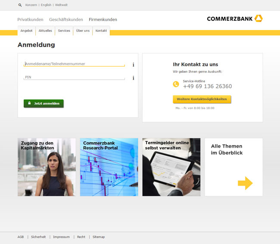Switch language to English

pos(46,5)
